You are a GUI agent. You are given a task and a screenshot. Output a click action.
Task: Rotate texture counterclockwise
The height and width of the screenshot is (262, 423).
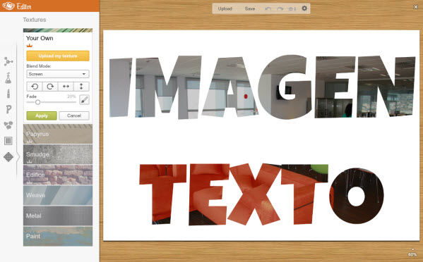point(35,87)
